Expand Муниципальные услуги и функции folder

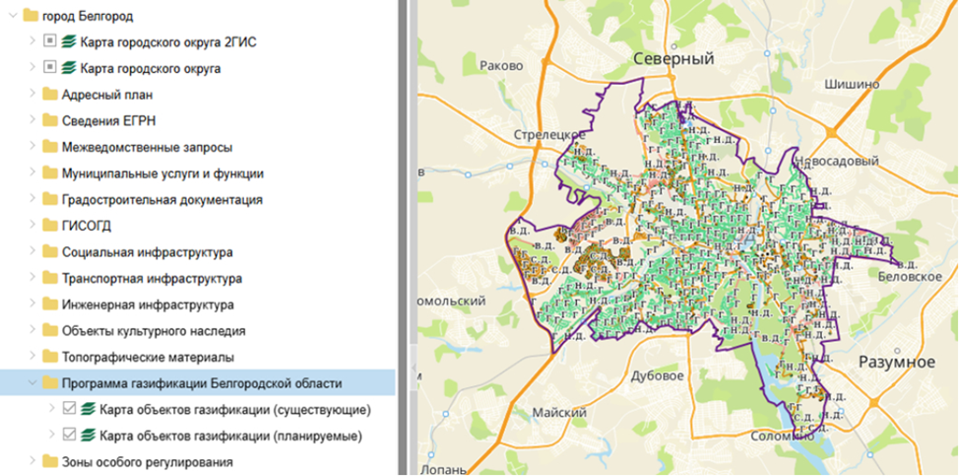coord(33,173)
